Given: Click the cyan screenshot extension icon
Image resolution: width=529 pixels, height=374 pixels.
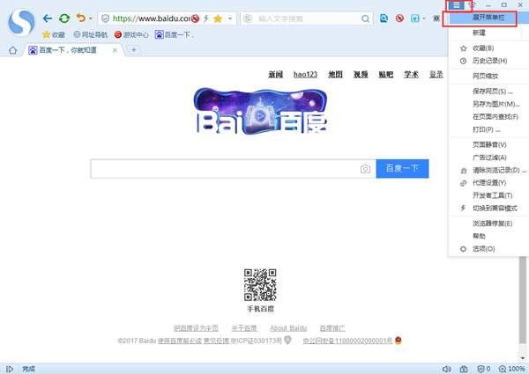Looking at the screenshot, I should point(415,18).
